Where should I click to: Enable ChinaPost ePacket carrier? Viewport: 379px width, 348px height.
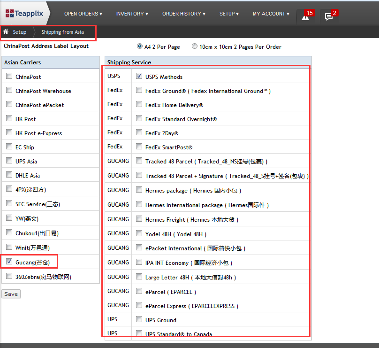(x=9, y=104)
